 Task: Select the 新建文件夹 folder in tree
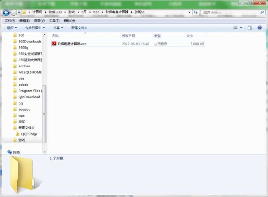(x=26, y=128)
